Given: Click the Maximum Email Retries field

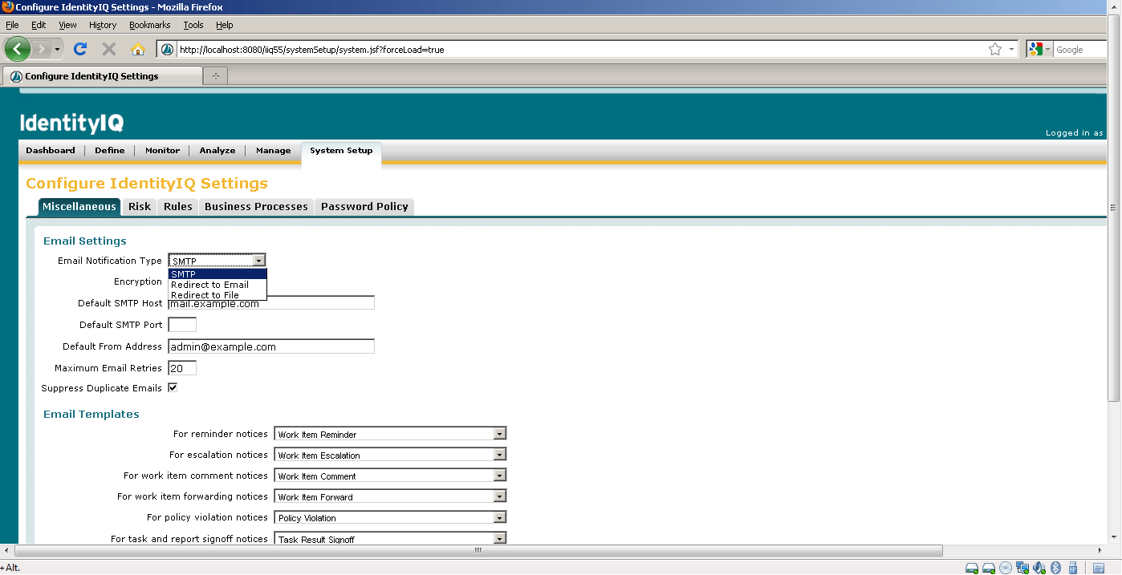Looking at the screenshot, I should tap(182, 368).
